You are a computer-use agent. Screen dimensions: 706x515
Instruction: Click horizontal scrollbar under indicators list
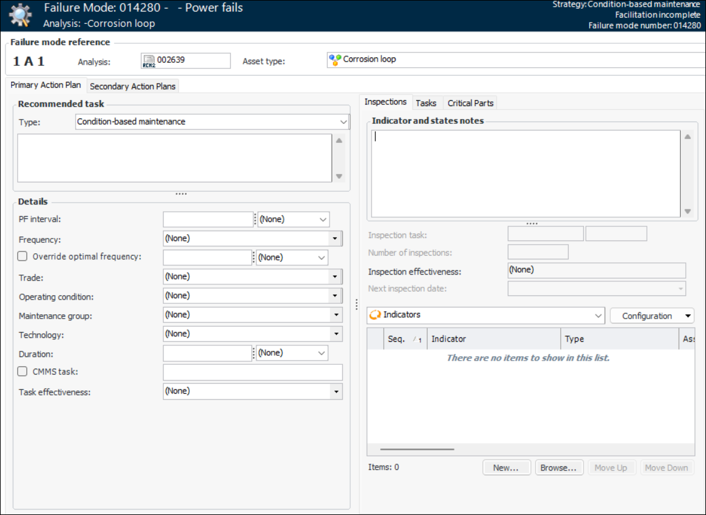click(x=417, y=449)
